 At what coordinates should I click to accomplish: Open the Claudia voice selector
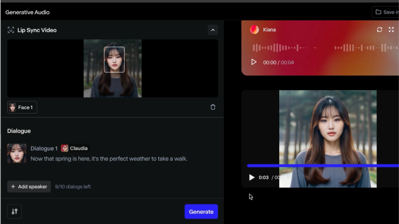[74, 148]
